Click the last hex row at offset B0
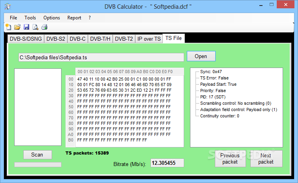Image resolution: width=298 pixels, height=183 pixels. (x=112, y=140)
